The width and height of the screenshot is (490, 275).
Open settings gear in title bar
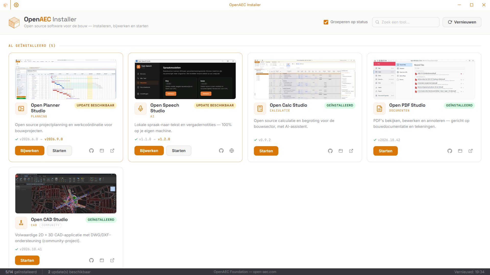click(x=16, y=5)
